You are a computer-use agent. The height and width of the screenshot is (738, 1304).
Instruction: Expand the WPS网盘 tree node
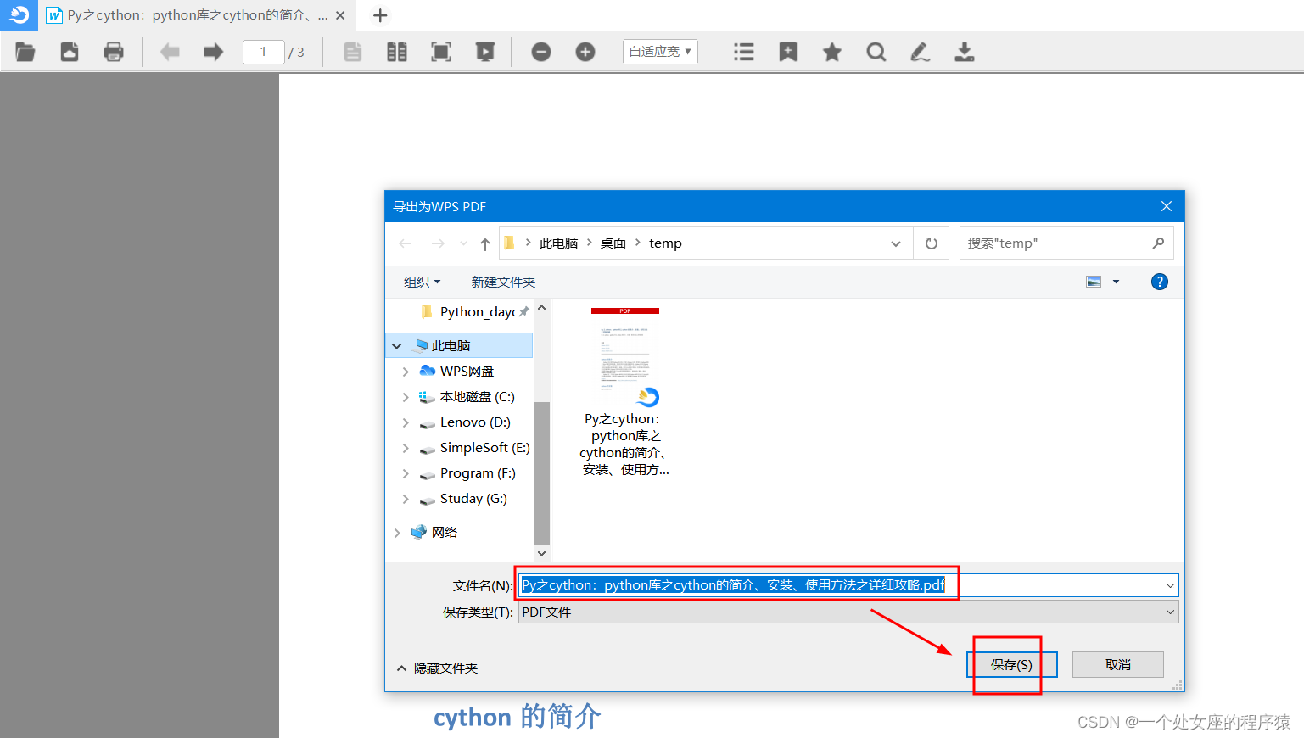(x=406, y=372)
